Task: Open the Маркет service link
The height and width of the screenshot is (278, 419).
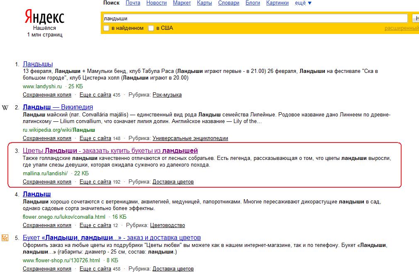Action: [x=182, y=3]
